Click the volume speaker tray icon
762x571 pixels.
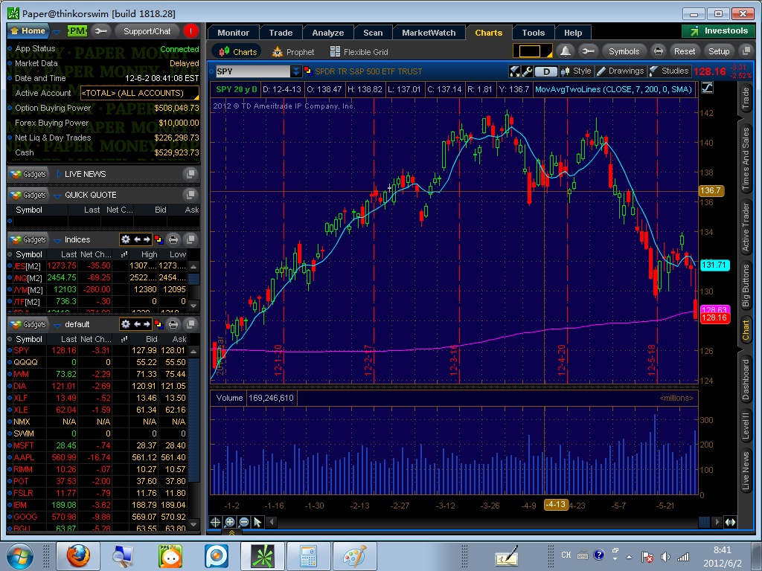665,557
